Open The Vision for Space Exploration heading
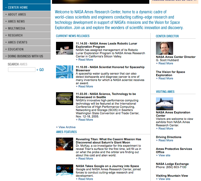 170,73
